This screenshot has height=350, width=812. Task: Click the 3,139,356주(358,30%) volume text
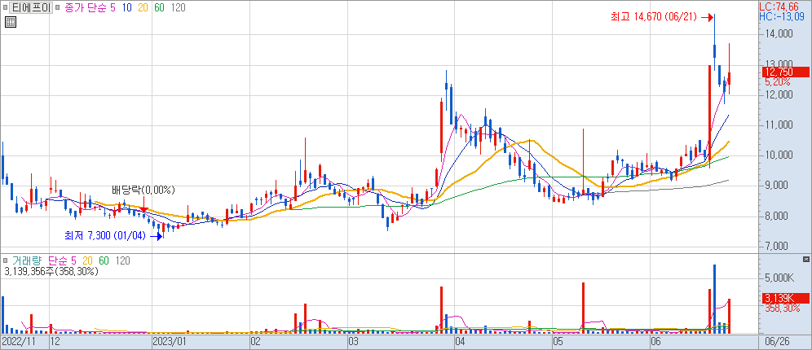coord(51,271)
